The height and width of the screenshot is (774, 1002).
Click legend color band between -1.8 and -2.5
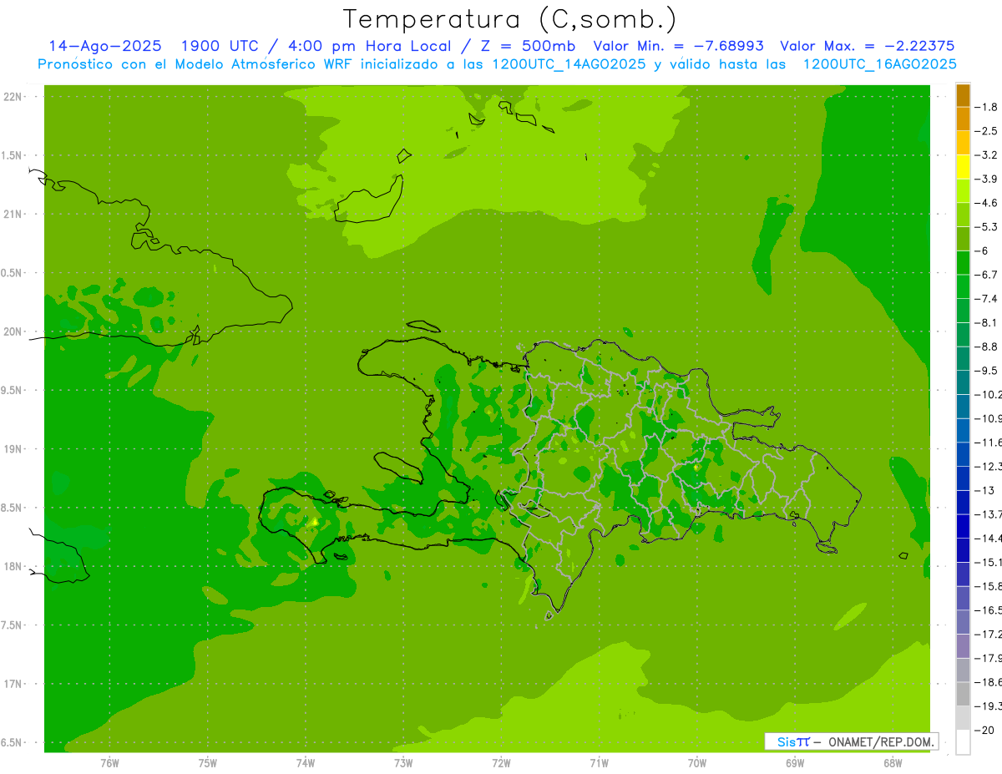pyautogui.click(x=964, y=119)
